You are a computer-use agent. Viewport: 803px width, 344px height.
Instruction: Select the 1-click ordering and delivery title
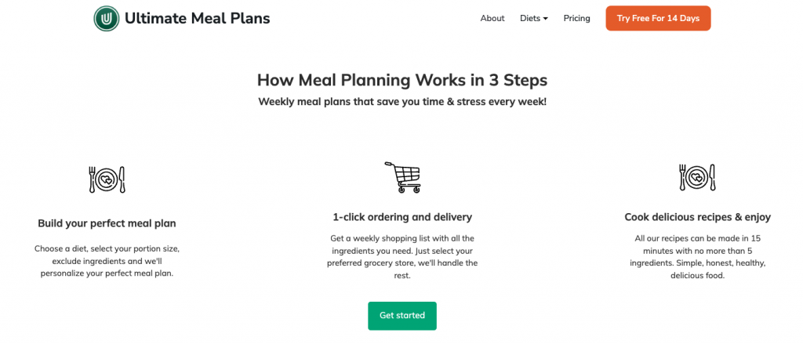(x=402, y=217)
